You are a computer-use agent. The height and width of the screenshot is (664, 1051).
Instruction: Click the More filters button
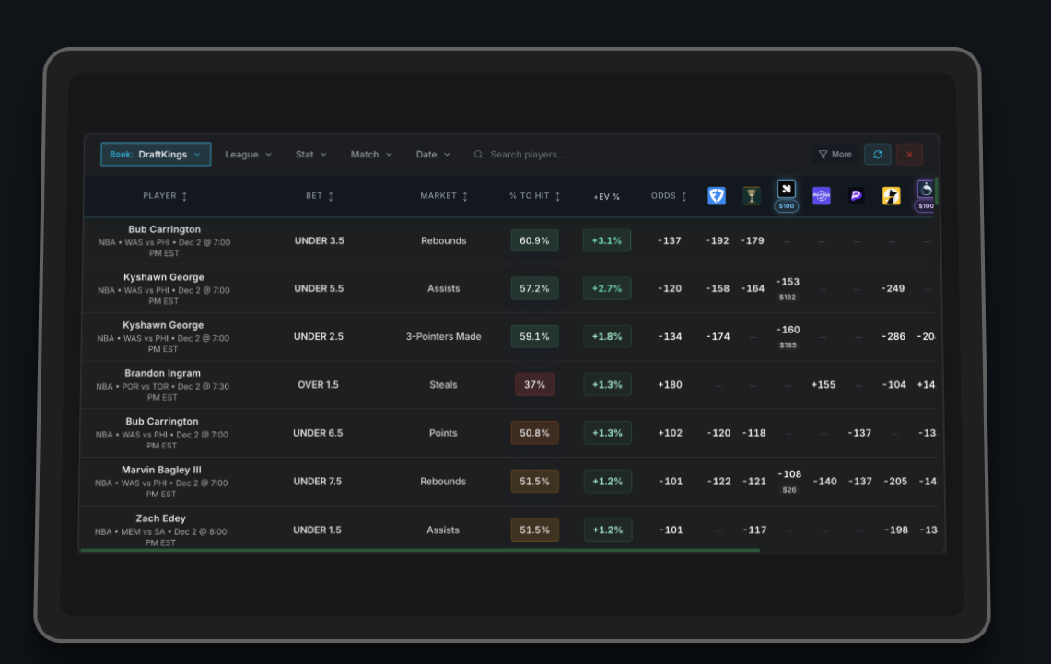[x=834, y=154]
